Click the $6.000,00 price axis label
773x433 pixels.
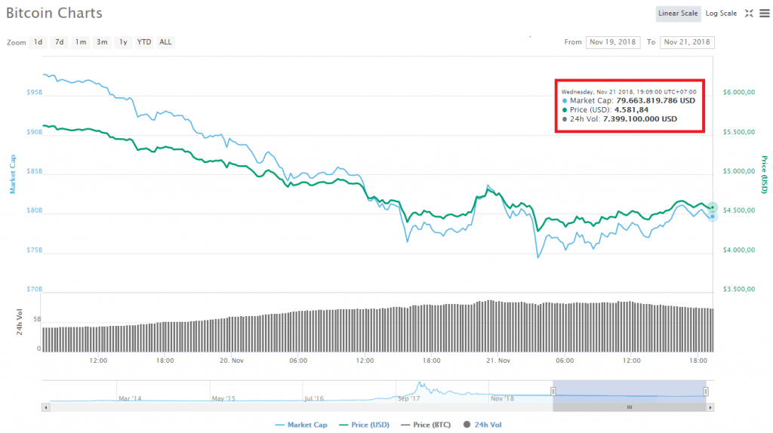pyautogui.click(x=739, y=92)
